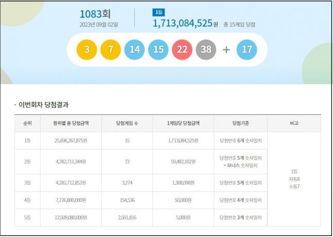Screen dimensions: 333x237
Task: Click the 1083회 draw title
Action: pyautogui.click(x=97, y=13)
